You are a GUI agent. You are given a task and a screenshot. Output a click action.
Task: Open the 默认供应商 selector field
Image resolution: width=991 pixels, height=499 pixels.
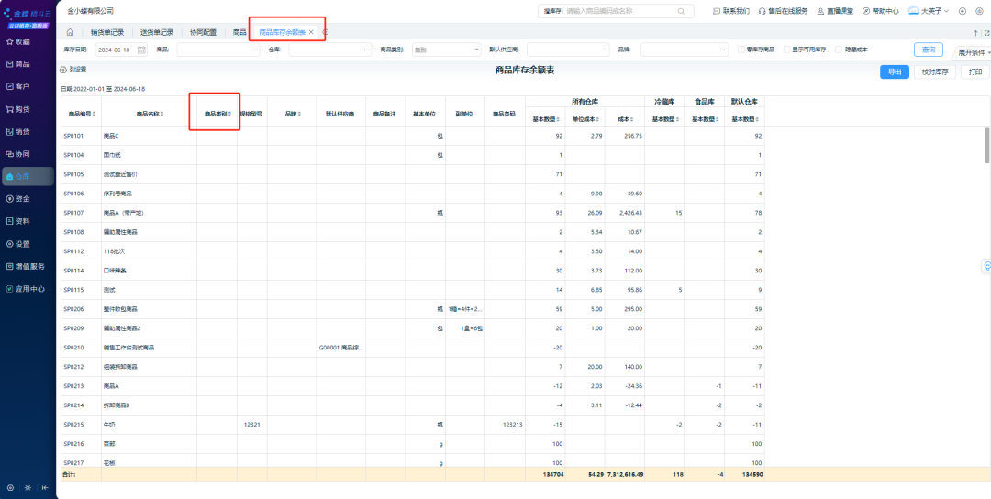tap(568, 50)
